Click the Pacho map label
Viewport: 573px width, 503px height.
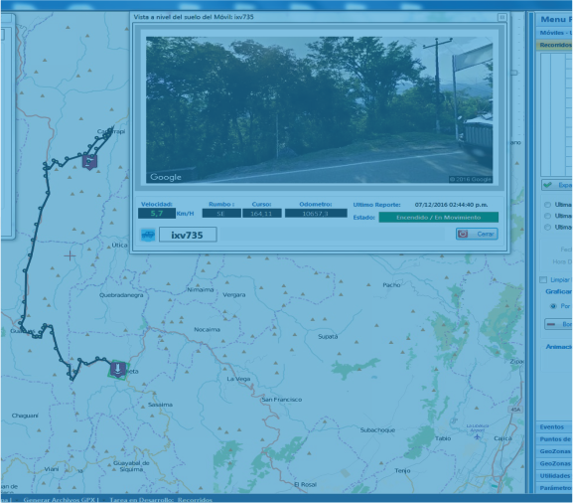(391, 285)
